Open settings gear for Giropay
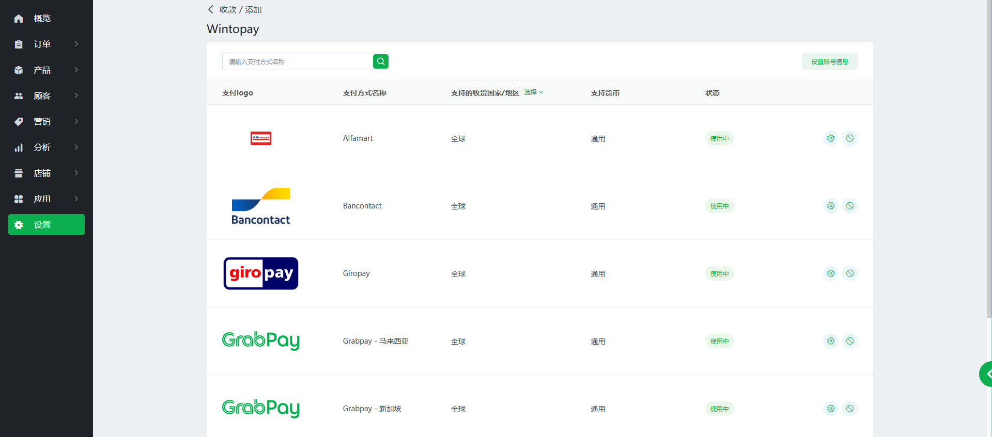Screen dimensions: 992x437 coord(830,273)
